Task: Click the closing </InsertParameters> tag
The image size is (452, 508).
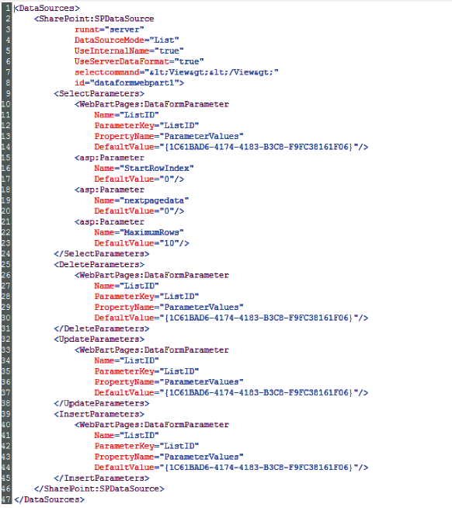Action: 102,478
